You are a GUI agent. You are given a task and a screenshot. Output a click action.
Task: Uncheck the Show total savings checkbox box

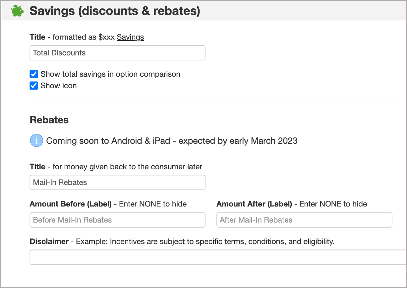point(34,74)
